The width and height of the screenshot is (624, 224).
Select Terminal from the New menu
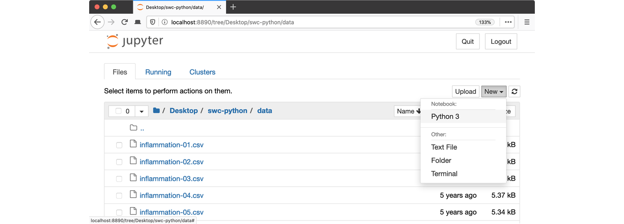(444, 174)
